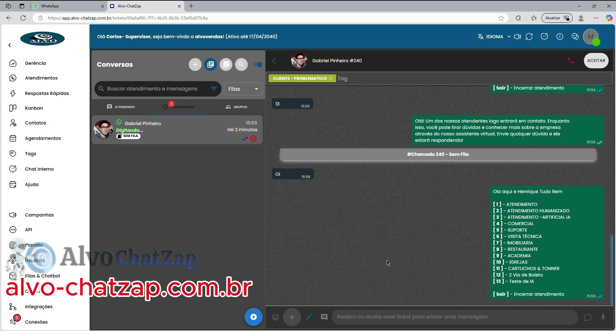
Task: Click the blue lightning floating button
Action: [x=254, y=317]
